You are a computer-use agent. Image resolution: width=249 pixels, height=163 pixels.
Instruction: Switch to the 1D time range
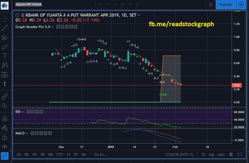(x=19, y=154)
